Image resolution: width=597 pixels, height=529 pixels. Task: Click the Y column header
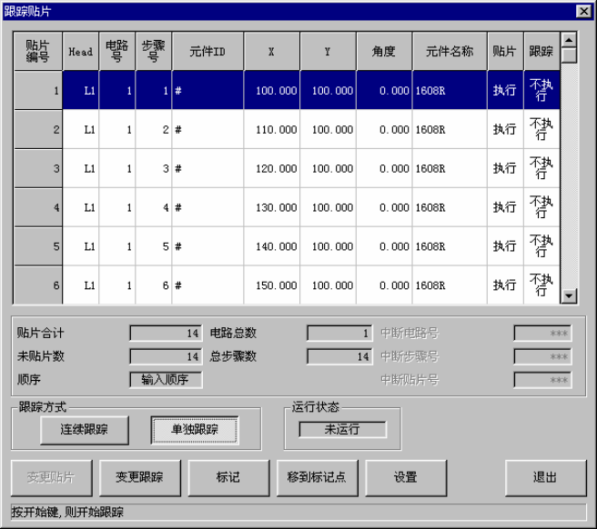329,51
